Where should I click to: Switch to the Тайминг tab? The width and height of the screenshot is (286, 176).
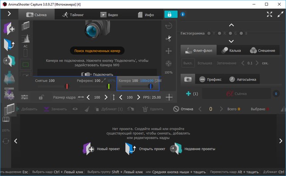[x=73, y=15]
